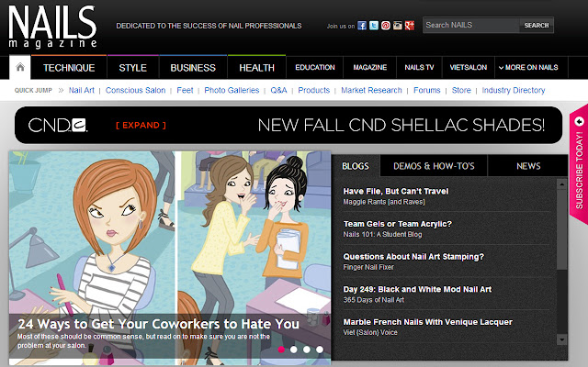Click the New Fall CND Shellac Shades text

tap(401, 125)
